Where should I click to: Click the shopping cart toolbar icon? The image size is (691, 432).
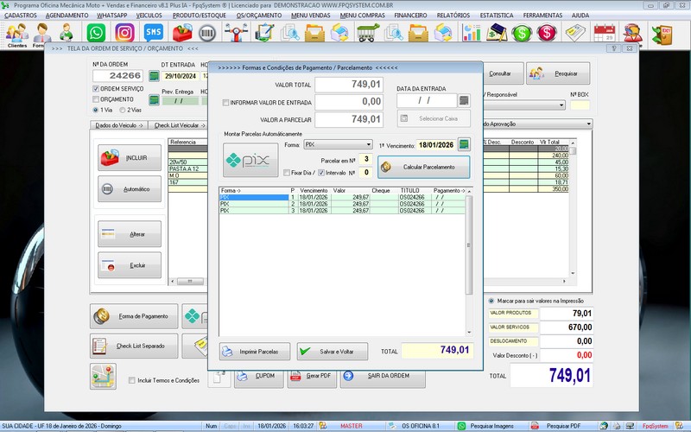pos(367,33)
